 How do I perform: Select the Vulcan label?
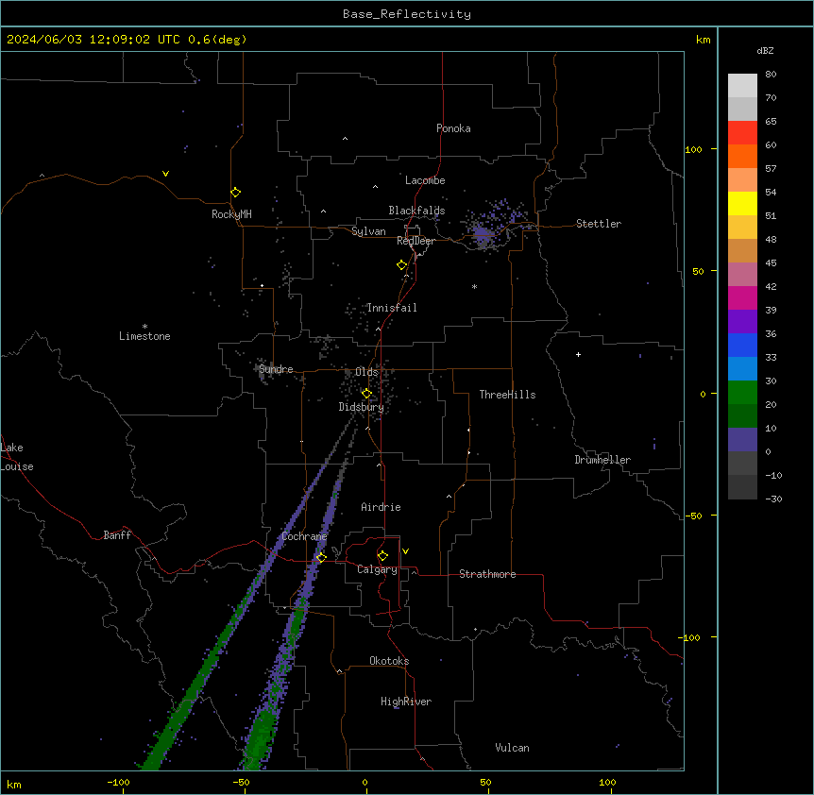[x=513, y=748]
